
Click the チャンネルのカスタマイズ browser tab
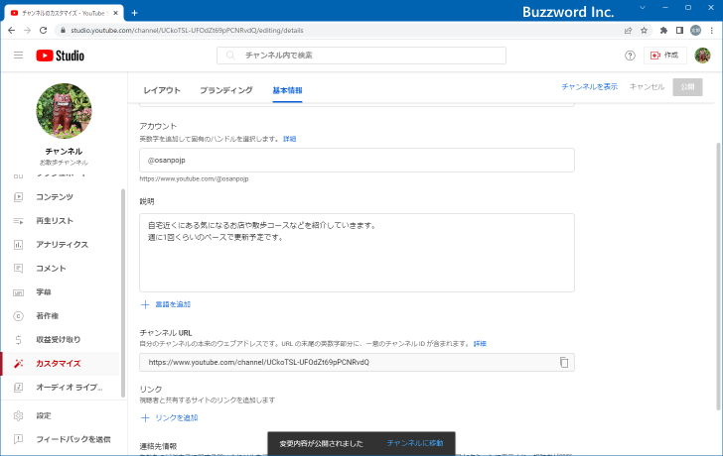pos(64,13)
